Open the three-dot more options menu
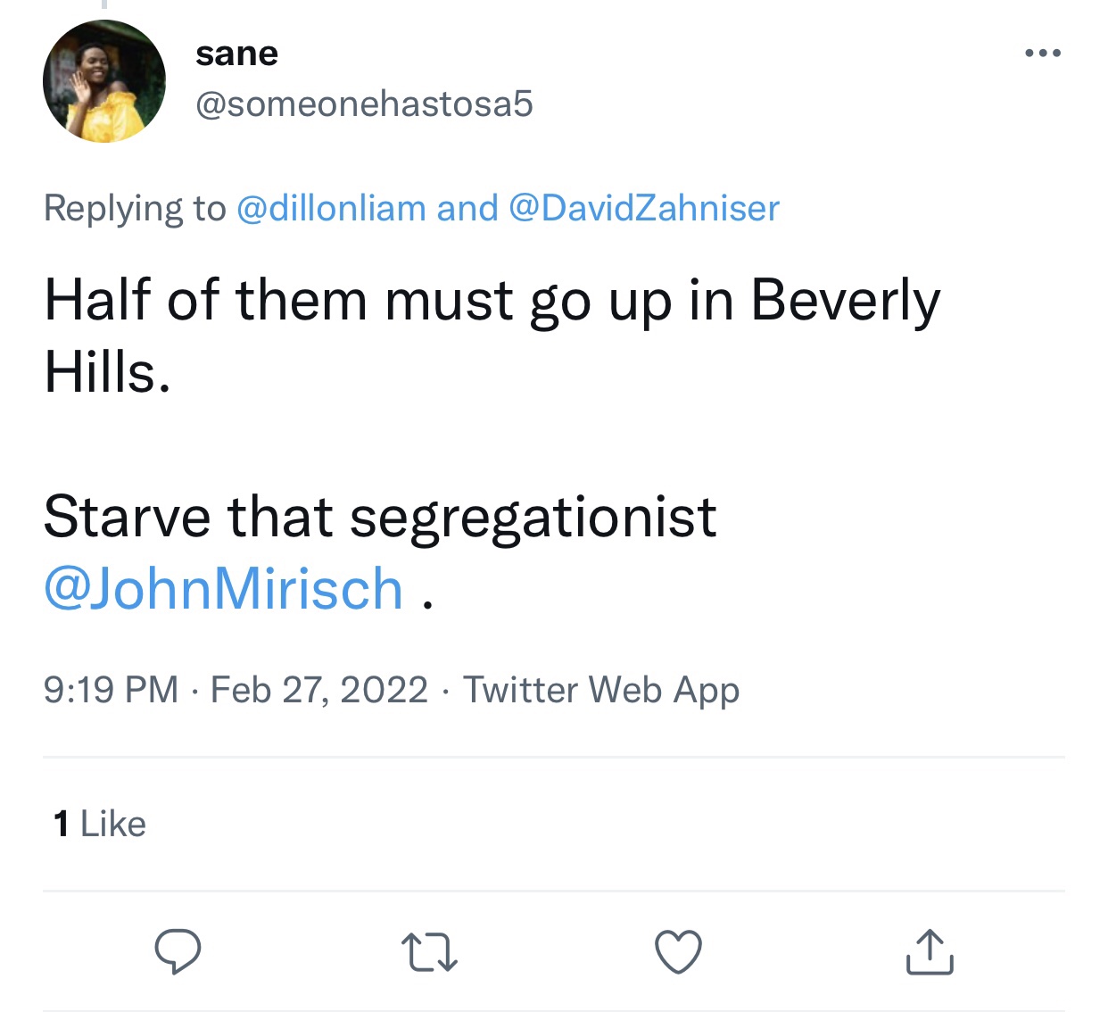 coord(1042,54)
